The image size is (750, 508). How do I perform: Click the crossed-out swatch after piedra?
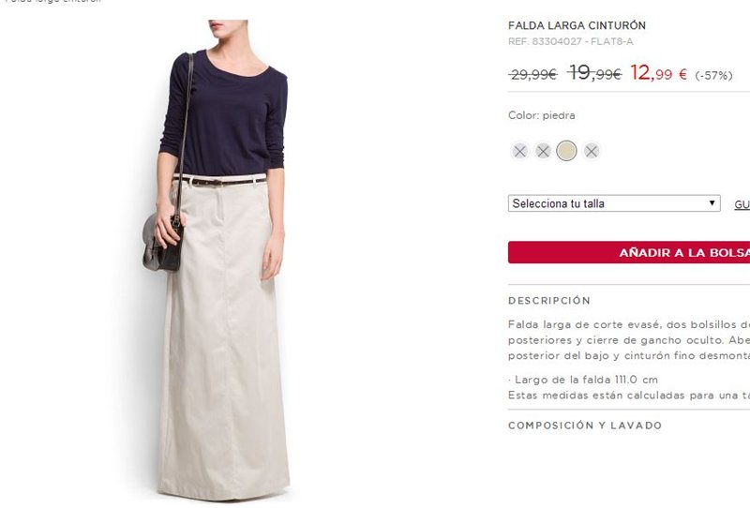[x=592, y=151]
